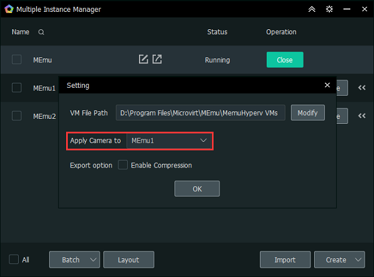Open settings via gear icon in title bar
374x277 pixels.
click(x=329, y=10)
